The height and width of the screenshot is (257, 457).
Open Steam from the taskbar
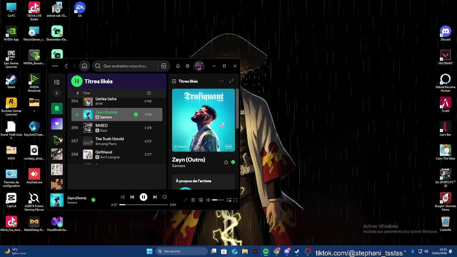point(297,251)
